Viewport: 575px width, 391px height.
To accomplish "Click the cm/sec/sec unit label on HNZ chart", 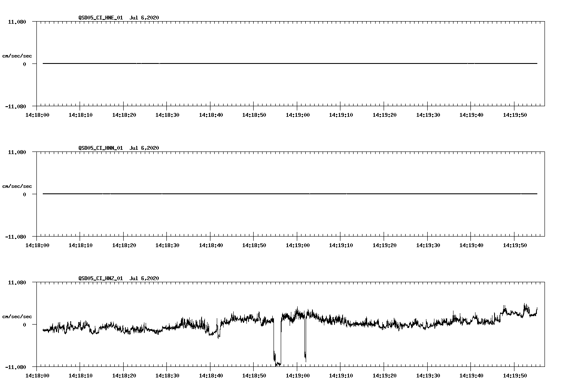I will click(x=17, y=317).
